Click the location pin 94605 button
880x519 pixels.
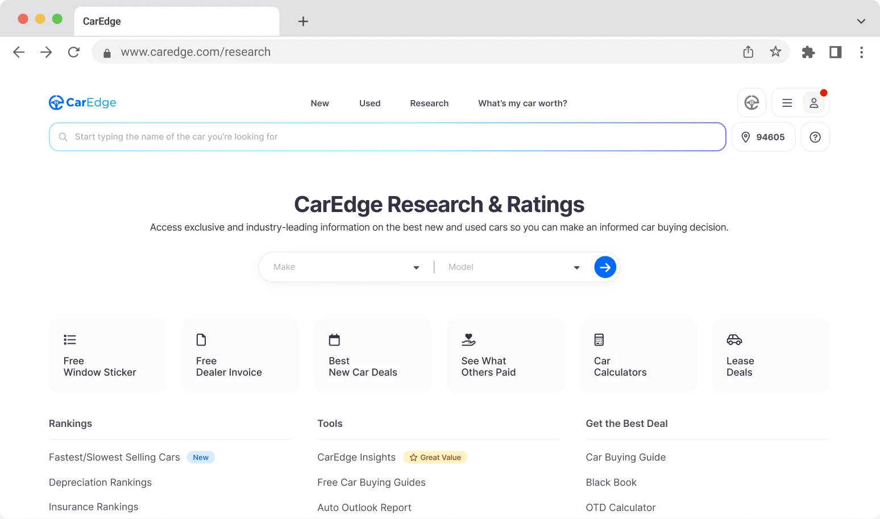click(x=763, y=137)
